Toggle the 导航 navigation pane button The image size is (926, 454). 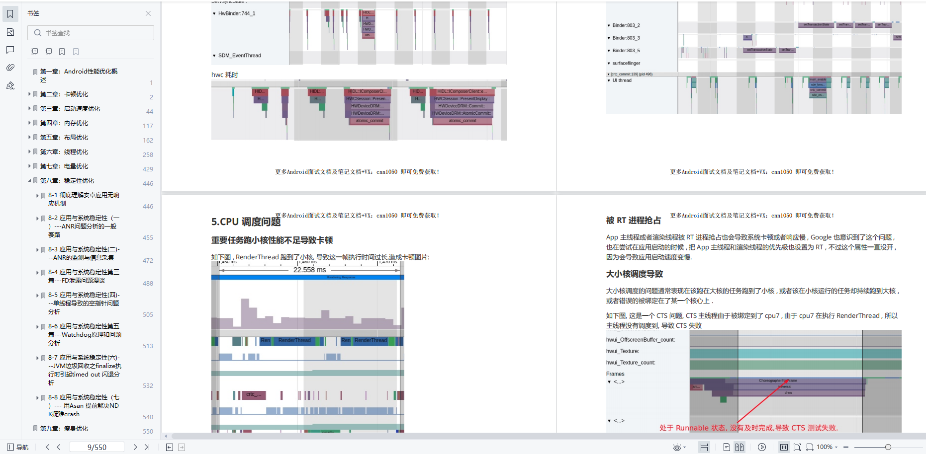pyautogui.click(x=17, y=447)
